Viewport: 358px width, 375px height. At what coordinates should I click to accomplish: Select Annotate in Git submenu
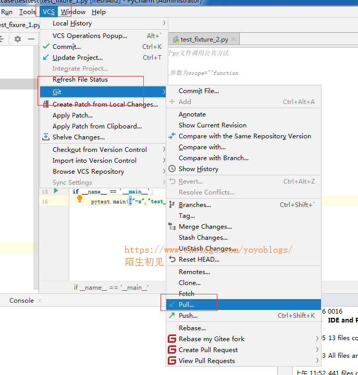tap(243, 114)
